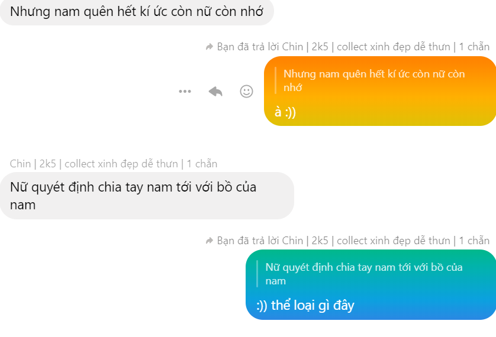Jump to quoted 'Nữ quyết định chia tay' in teal bubble
The image size is (496, 337).
pos(364,274)
